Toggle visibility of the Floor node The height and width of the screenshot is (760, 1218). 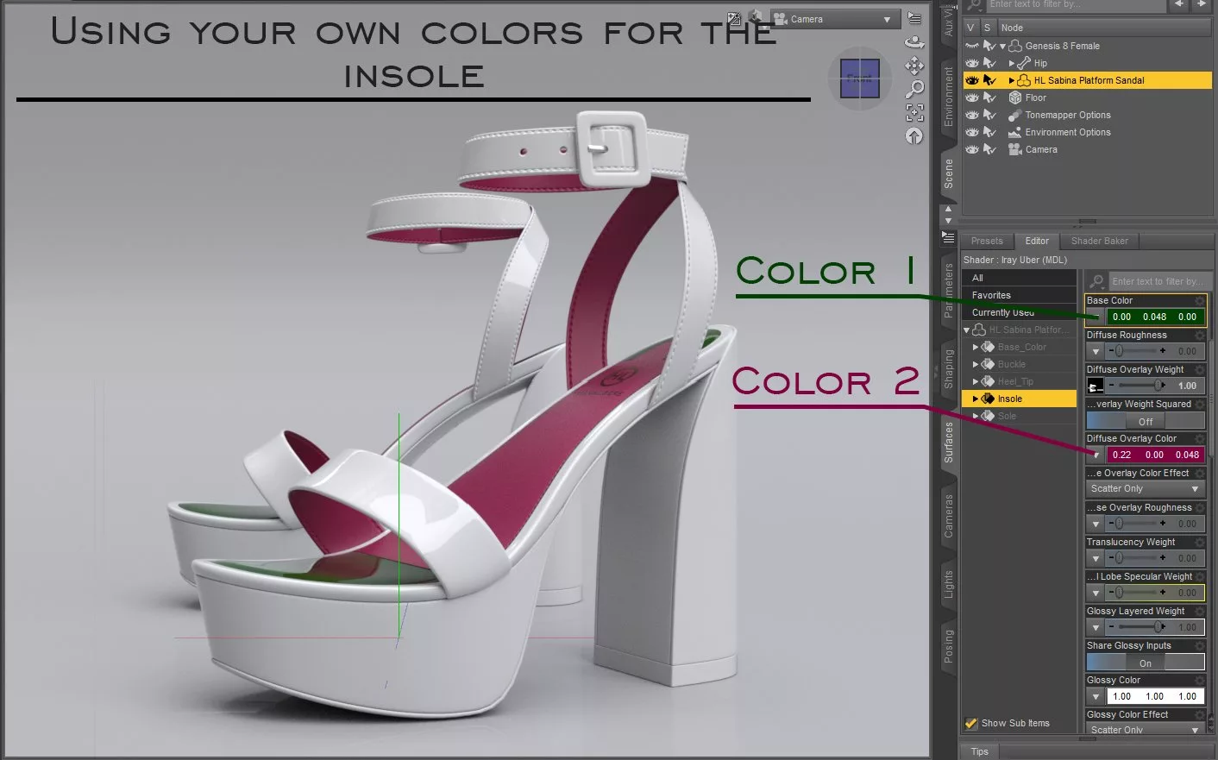point(973,97)
